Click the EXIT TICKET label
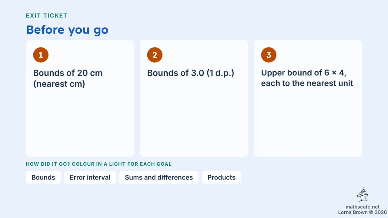 pos(47,15)
